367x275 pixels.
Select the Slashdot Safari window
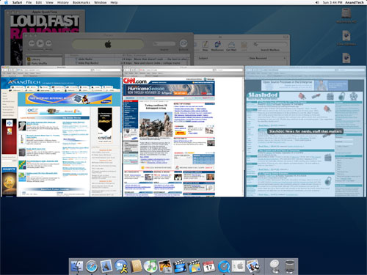click(x=305, y=131)
